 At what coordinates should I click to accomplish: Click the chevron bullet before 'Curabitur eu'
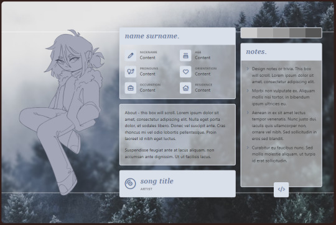248,148
